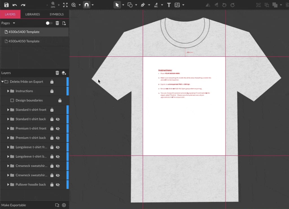Screen dimensions: 289x209
Task: Select the Text tool
Action: click(x=169, y=5)
